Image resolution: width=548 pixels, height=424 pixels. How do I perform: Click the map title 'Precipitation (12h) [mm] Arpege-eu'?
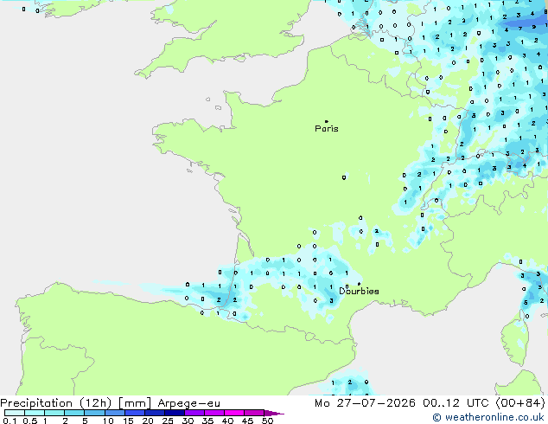coord(110,403)
